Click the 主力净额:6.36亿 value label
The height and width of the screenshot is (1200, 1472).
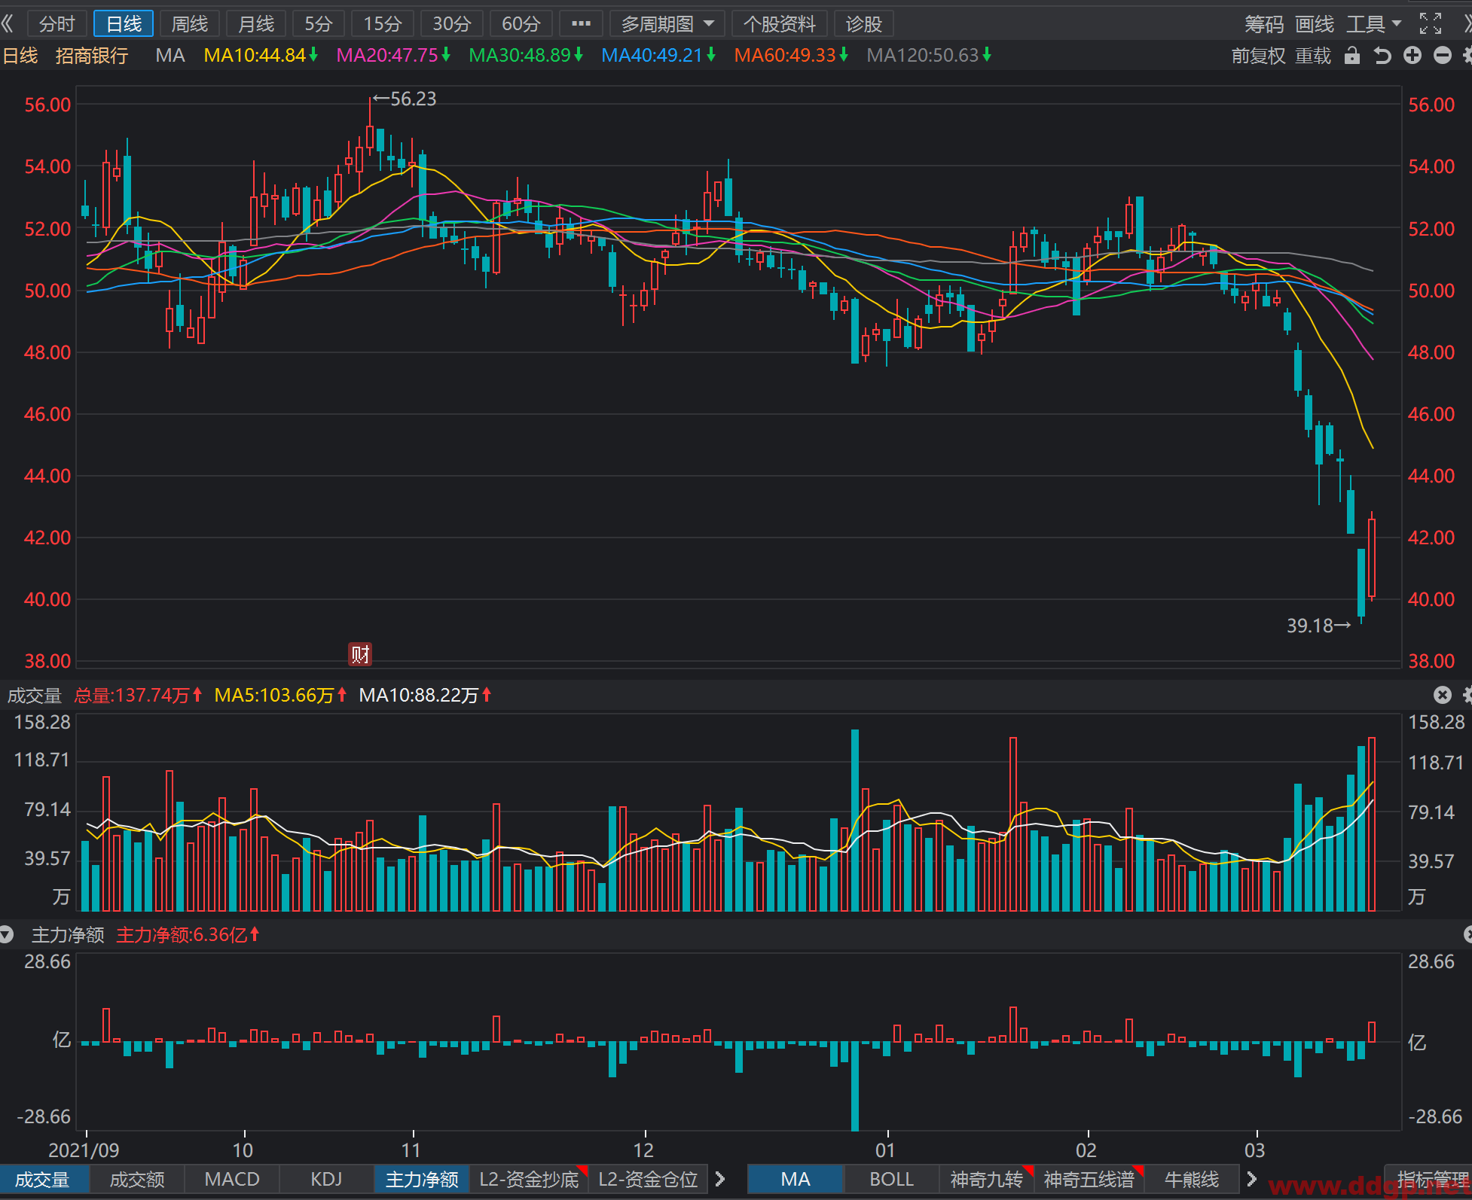tap(188, 935)
